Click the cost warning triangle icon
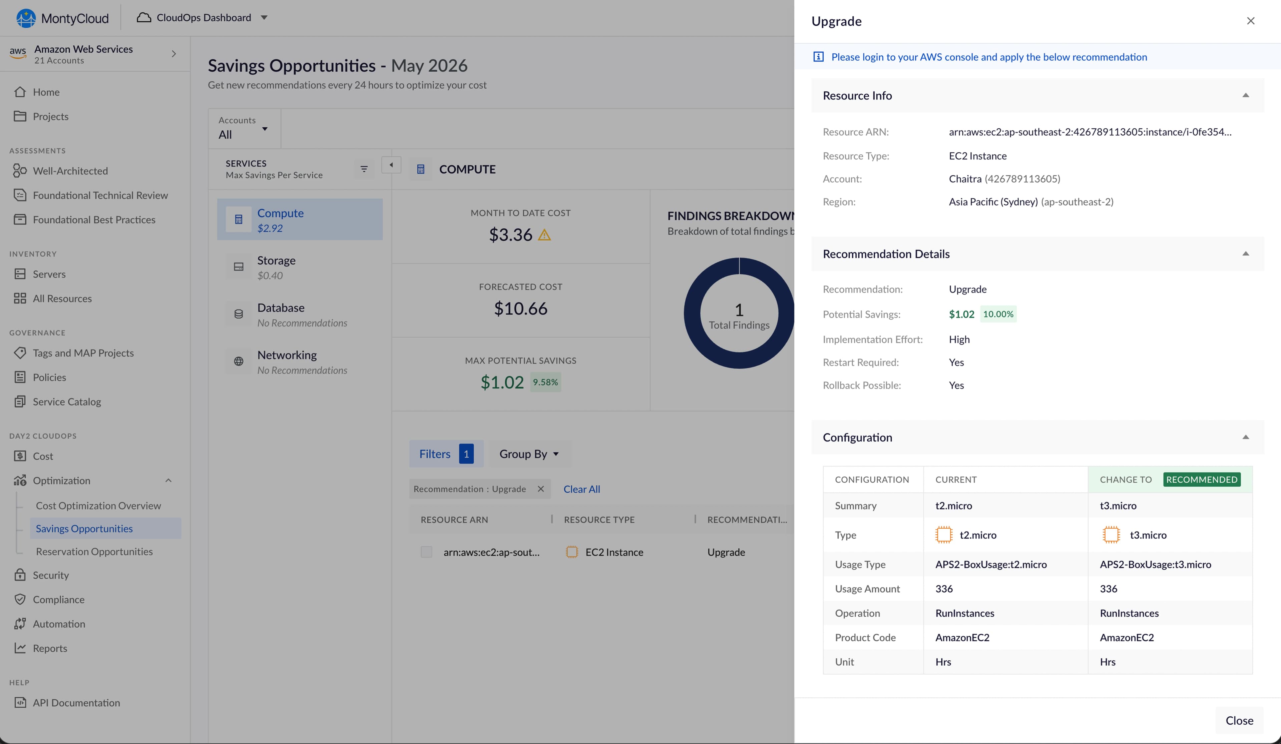This screenshot has width=1281, height=744. [x=544, y=235]
